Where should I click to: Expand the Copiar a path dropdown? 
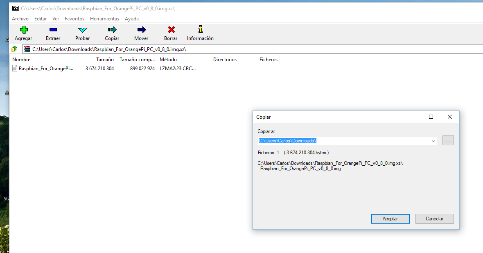433,141
